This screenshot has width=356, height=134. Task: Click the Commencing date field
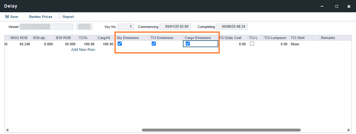175,26
